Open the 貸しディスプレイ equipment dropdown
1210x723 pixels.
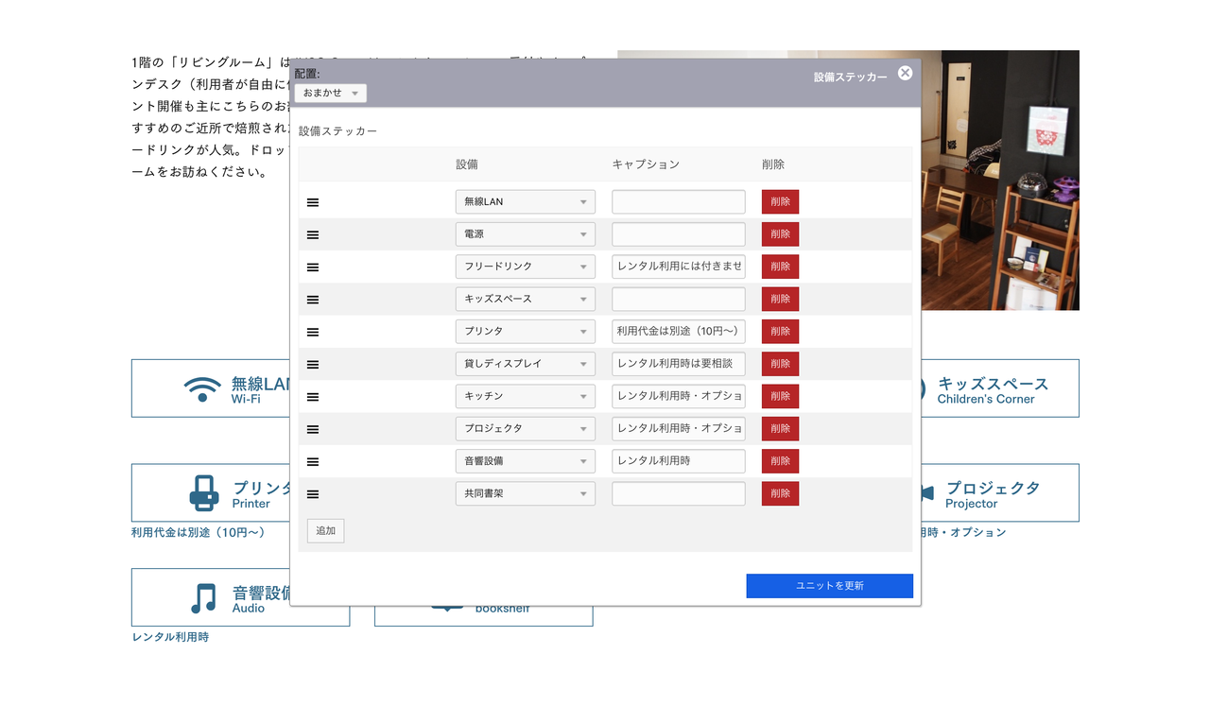(x=525, y=364)
